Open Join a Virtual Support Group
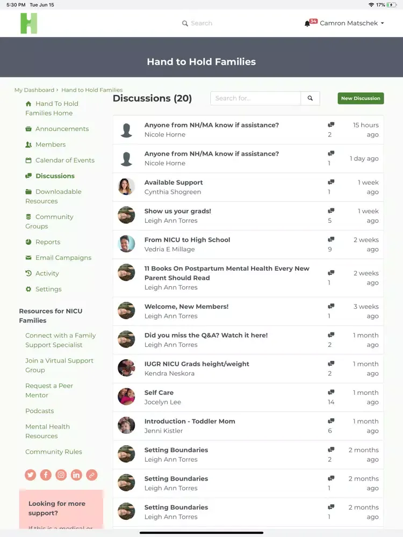Viewport: 403px width, 537px height. [59, 365]
